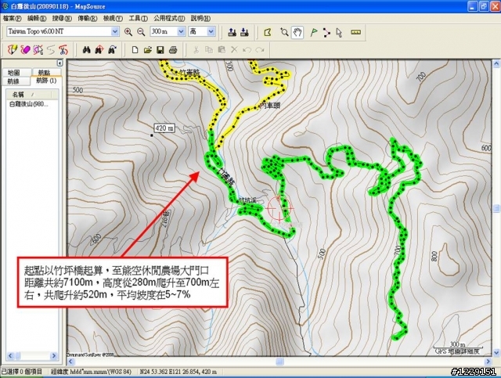The width and height of the screenshot is (501, 378).
Task: Open the 編輯(E) menu
Action: point(37,18)
